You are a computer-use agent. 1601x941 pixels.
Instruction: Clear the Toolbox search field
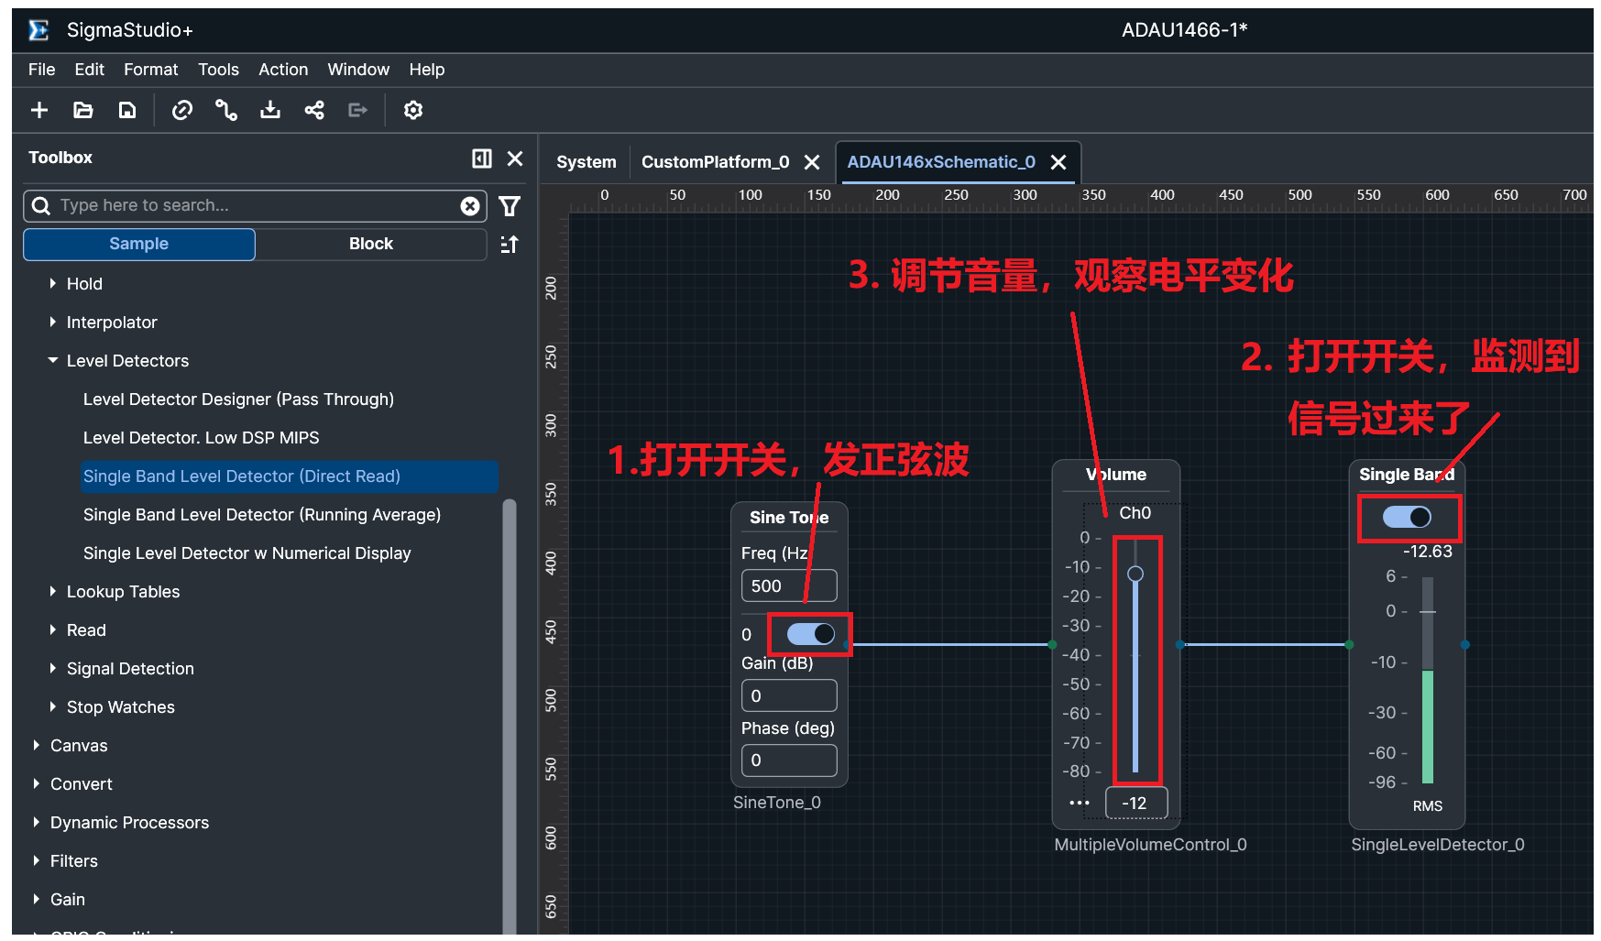pos(470,206)
